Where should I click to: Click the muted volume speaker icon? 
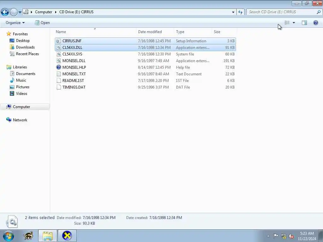click(x=291, y=236)
